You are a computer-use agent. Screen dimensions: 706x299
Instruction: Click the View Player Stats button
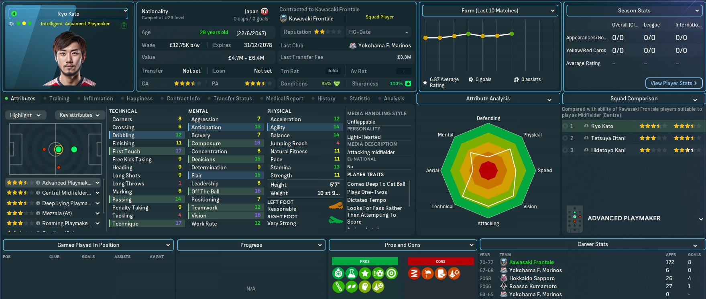pyautogui.click(x=674, y=83)
